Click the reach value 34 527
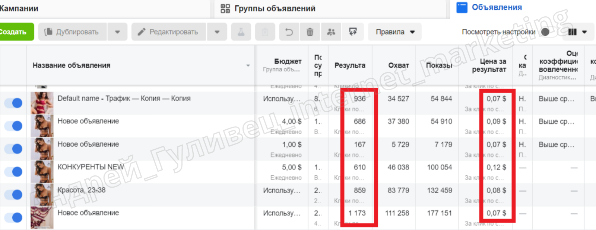 pyautogui.click(x=398, y=99)
